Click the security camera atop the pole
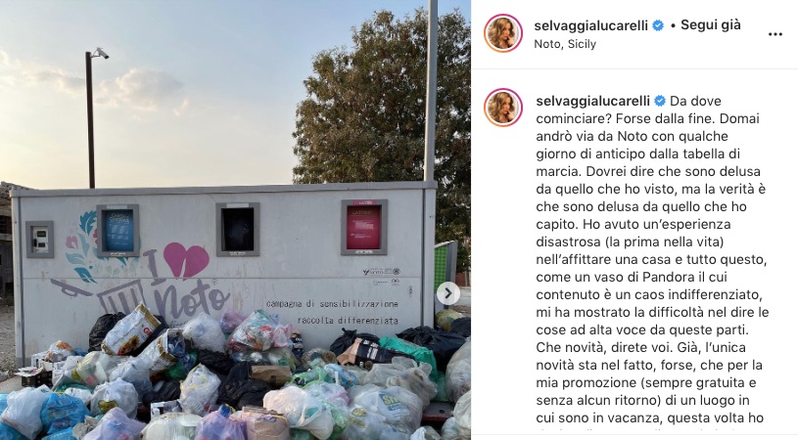This screenshot has width=798, height=440. [100, 53]
